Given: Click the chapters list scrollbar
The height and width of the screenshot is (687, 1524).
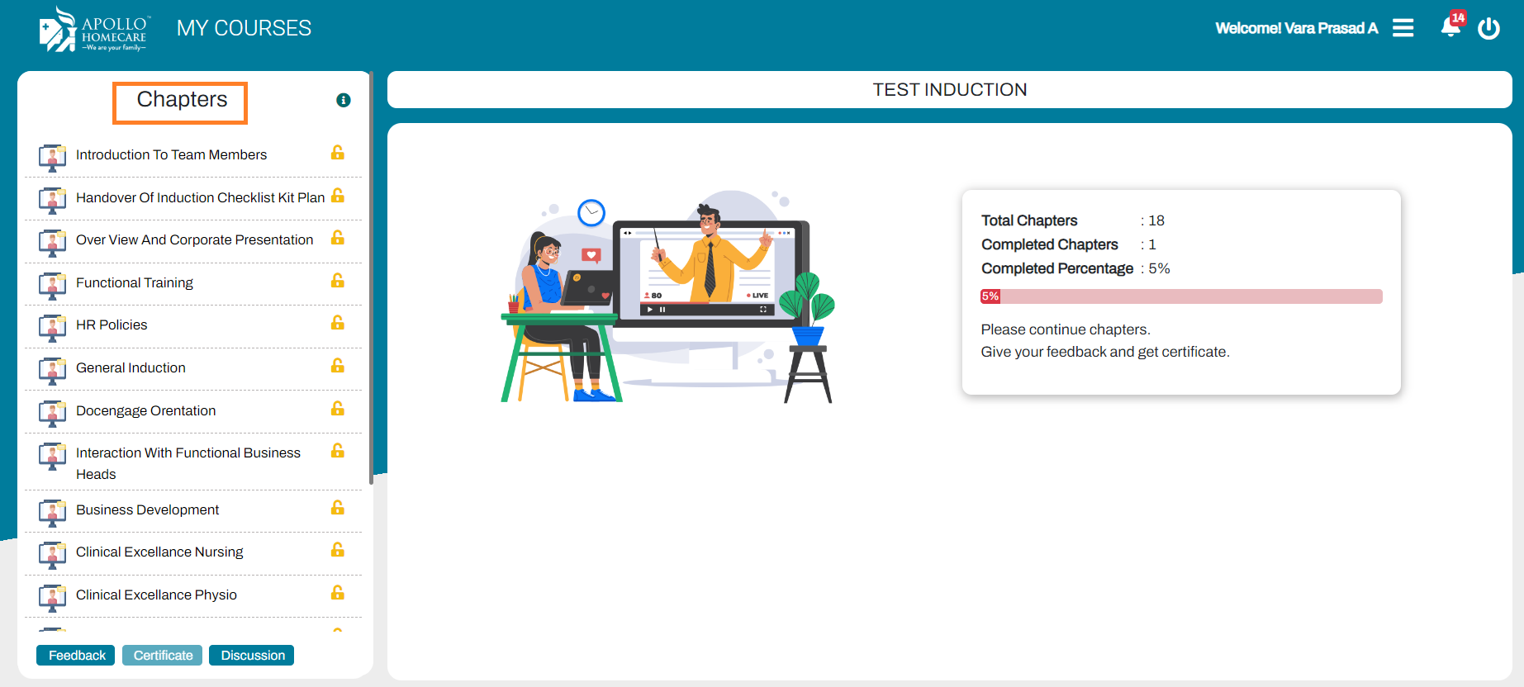Looking at the screenshot, I should coord(371,281).
